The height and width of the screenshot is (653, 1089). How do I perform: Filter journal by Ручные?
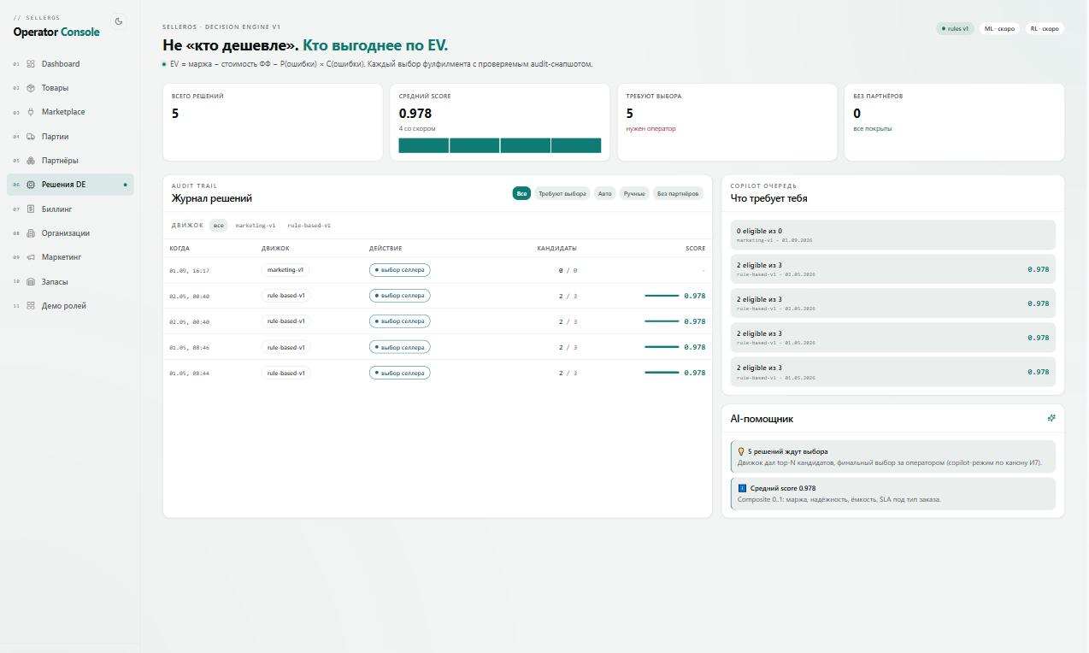tap(634, 194)
